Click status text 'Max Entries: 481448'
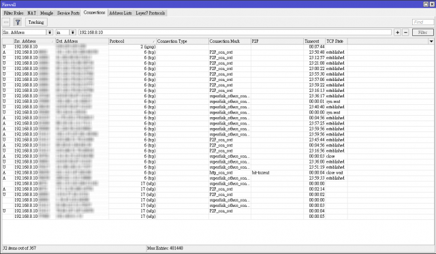This screenshot has width=436, height=254. click(x=165, y=248)
